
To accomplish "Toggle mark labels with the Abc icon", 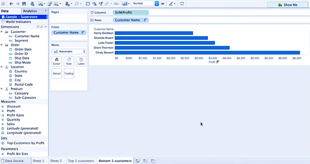I will tap(116, 4).
